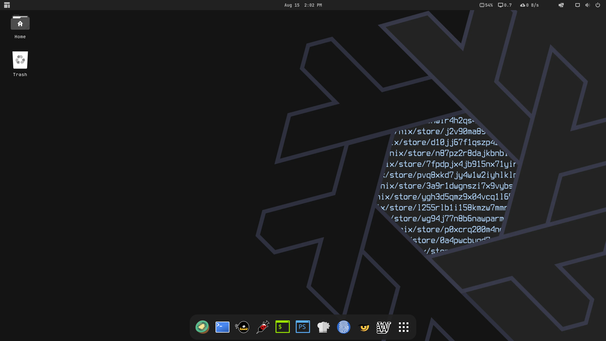Click the screen/display icon in the system tray
Viewport: 606px width, 341px height.
coord(577,5)
